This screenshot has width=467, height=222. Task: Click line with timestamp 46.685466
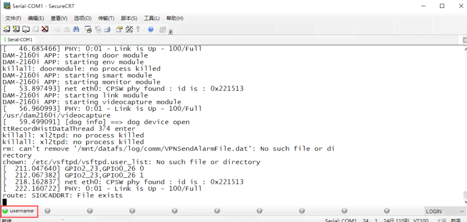102,48
